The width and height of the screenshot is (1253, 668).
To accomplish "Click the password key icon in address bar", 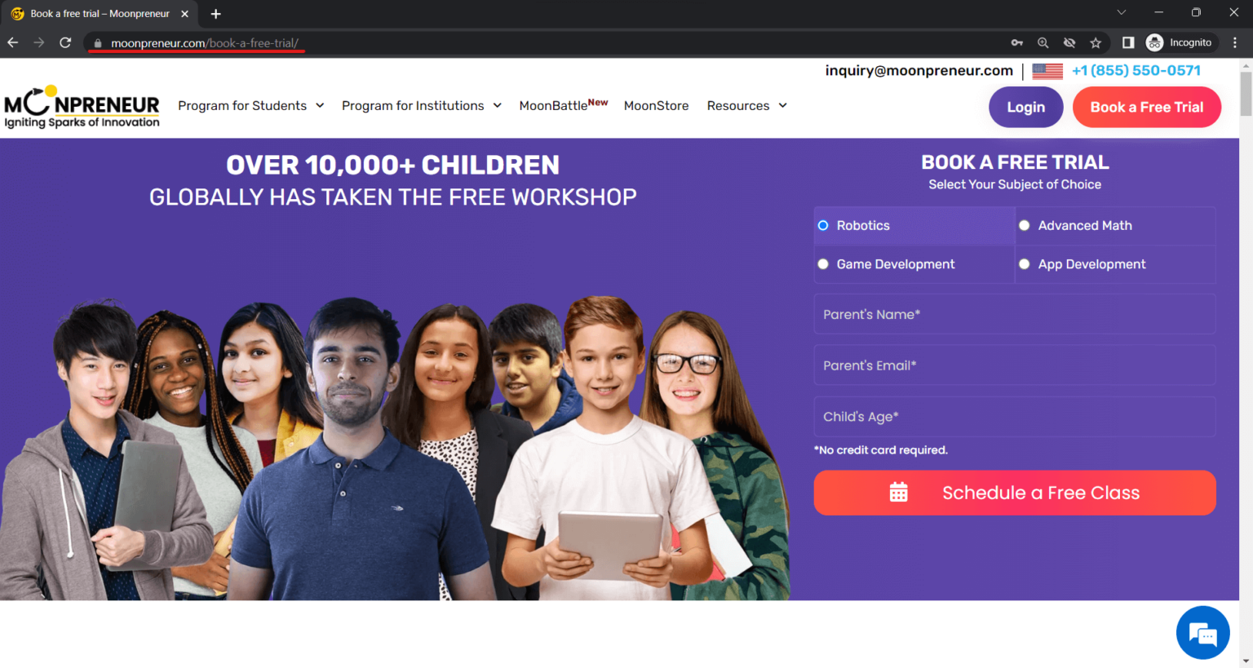I will 1017,43.
